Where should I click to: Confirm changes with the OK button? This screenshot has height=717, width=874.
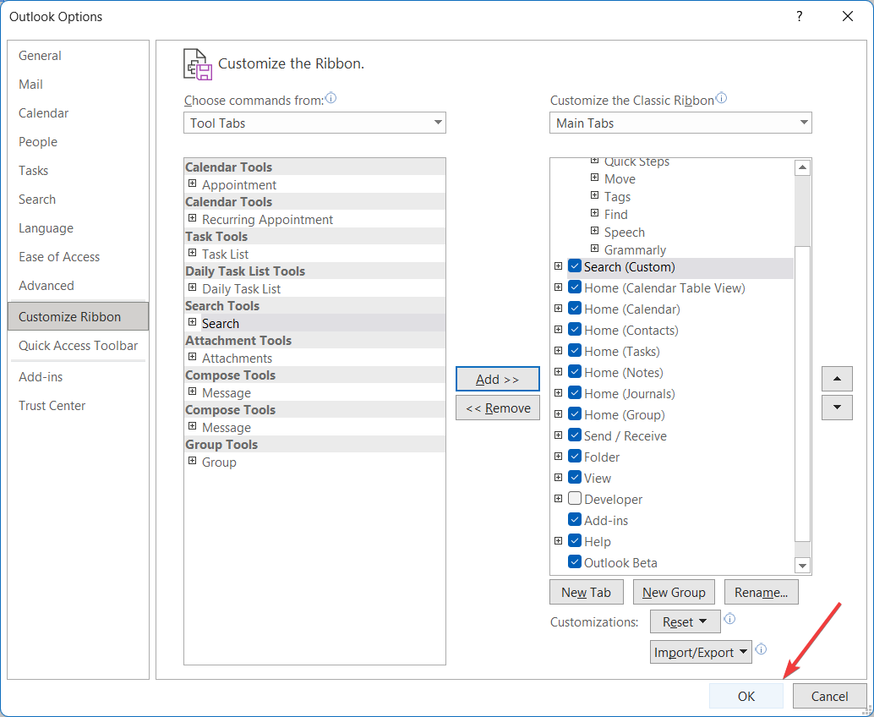click(746, 696)
